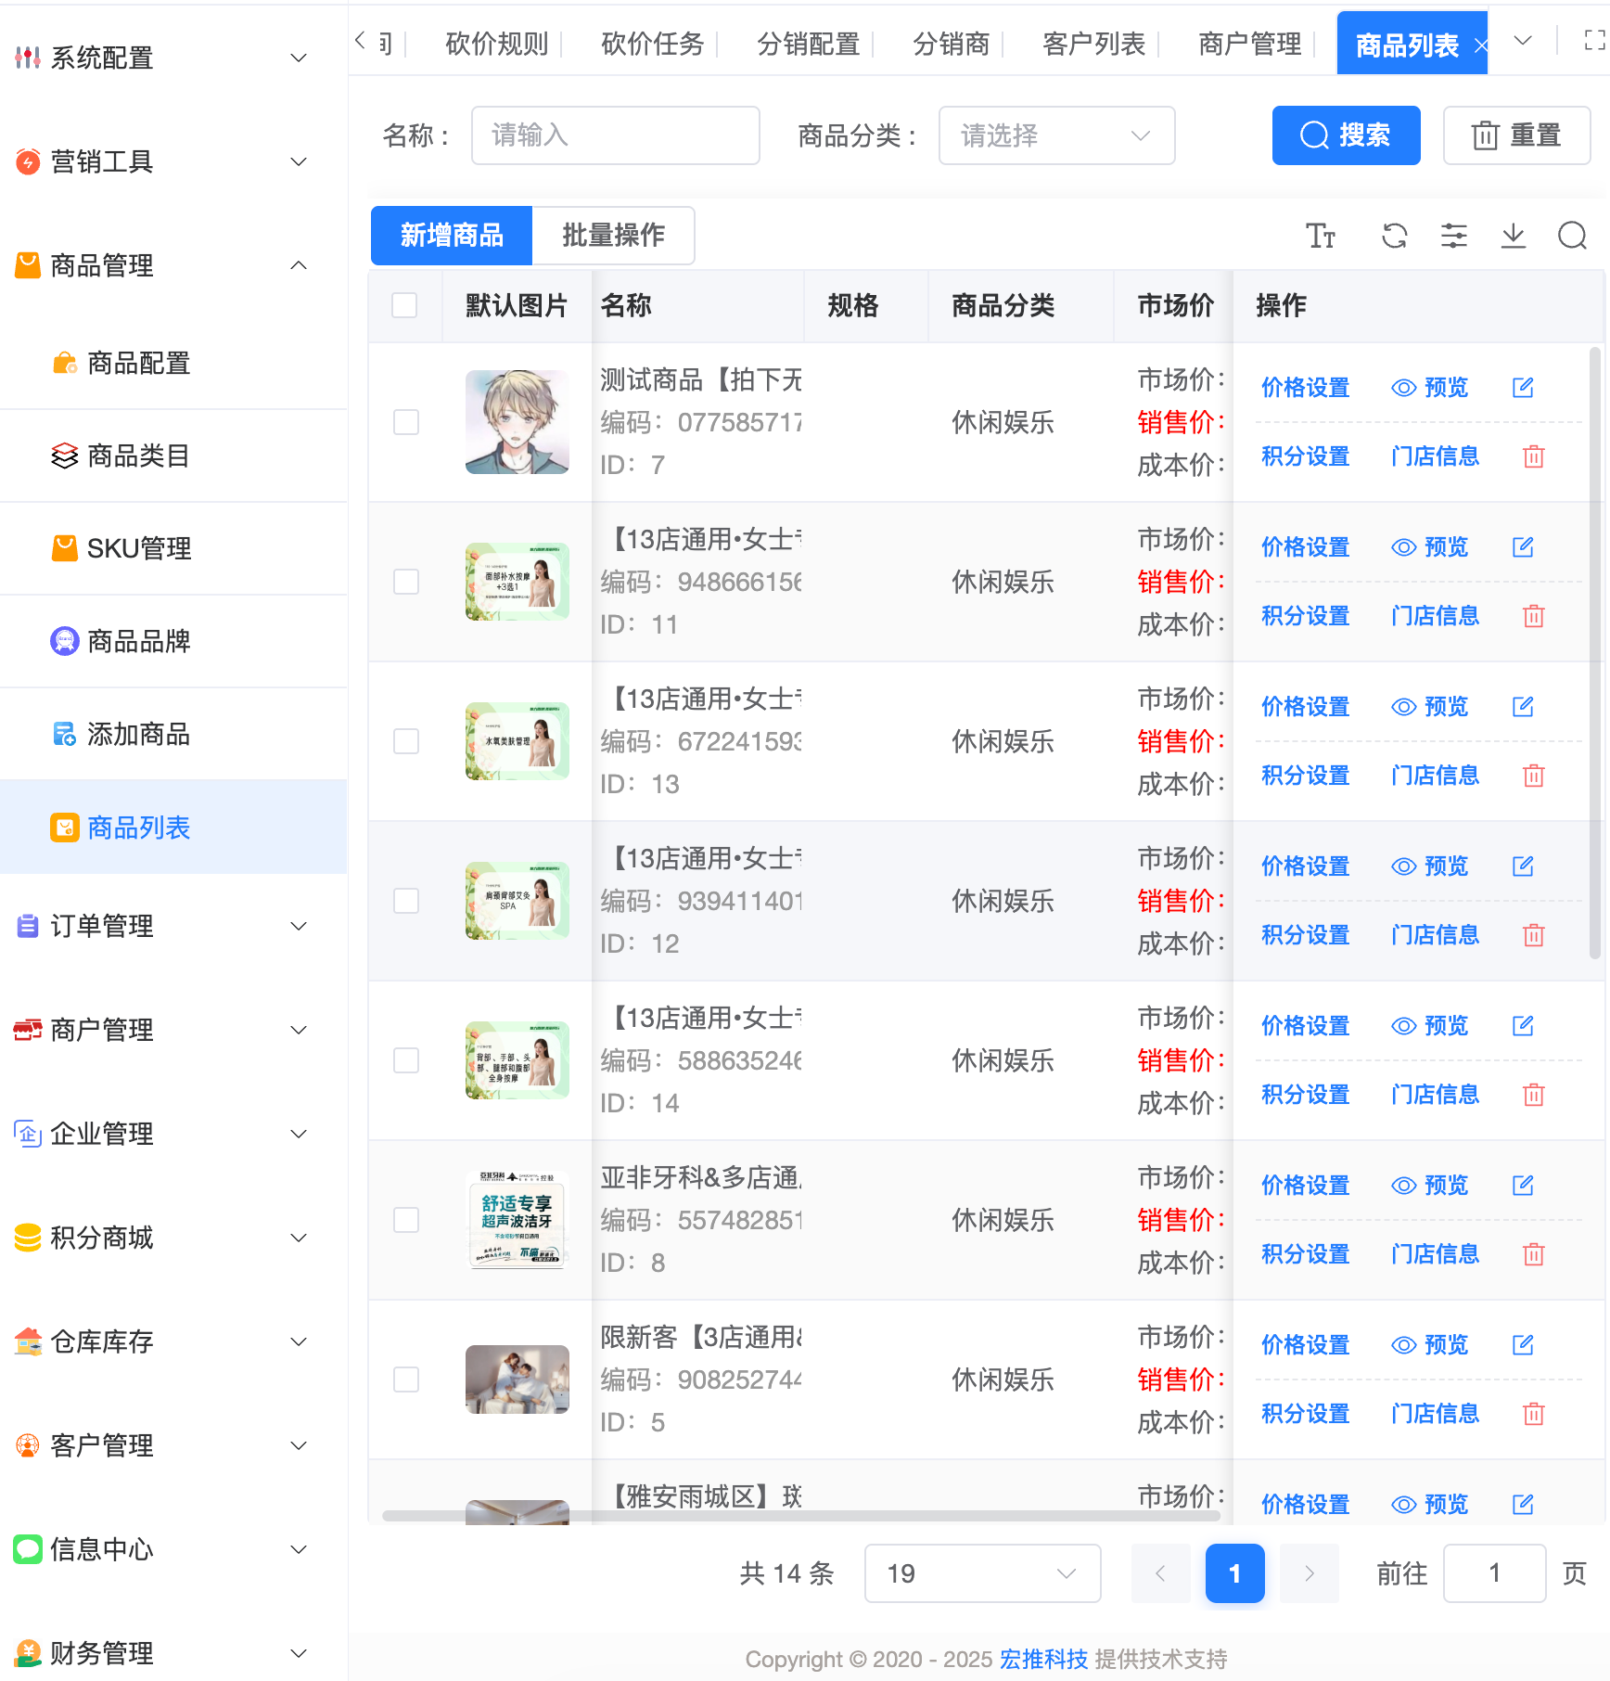Open the 商品分类 请选择 dropdown
This screenshot has width=1610, height=1681.
[1056, 135]
